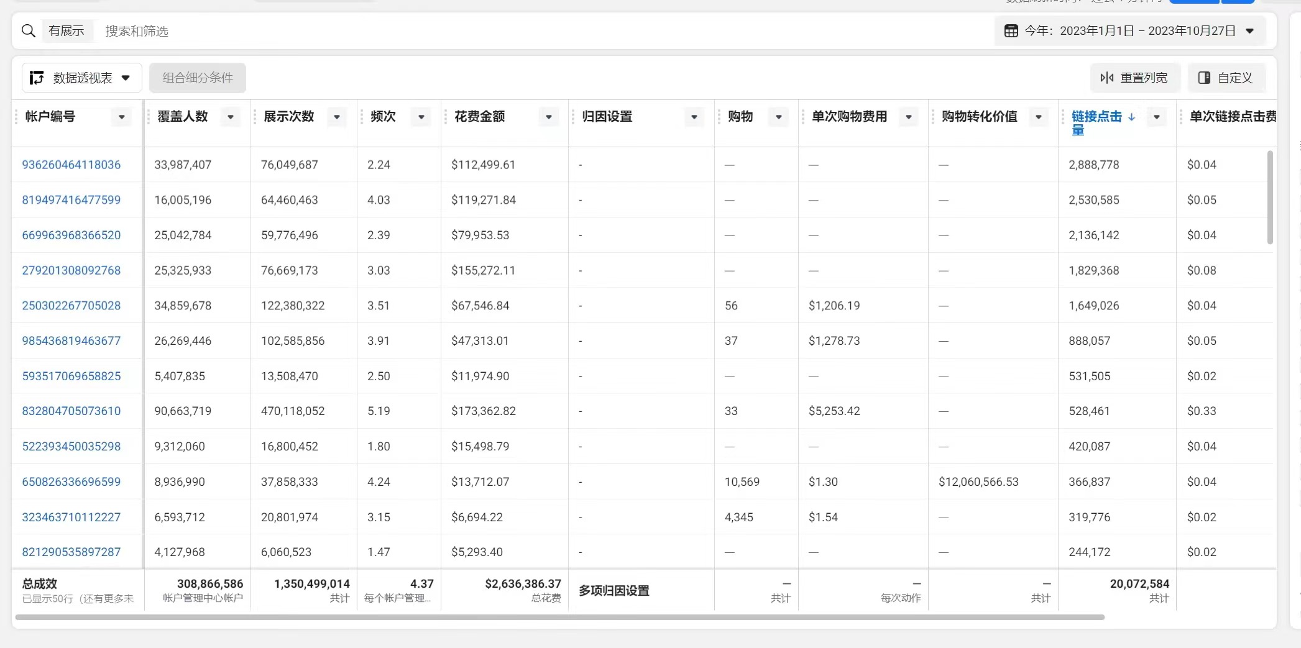
Task: Open account 650826336696599 link
Action: [x=71, y=481]
